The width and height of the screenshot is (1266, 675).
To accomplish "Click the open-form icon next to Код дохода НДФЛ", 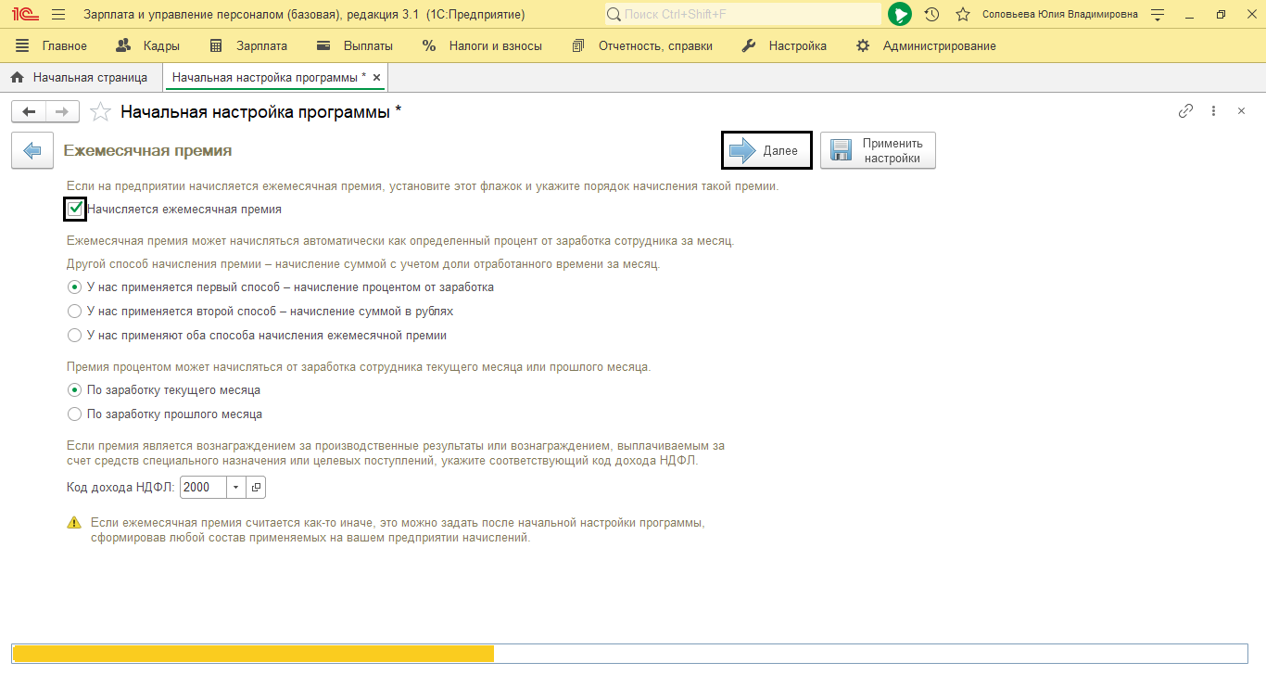I will coord(257,487).
